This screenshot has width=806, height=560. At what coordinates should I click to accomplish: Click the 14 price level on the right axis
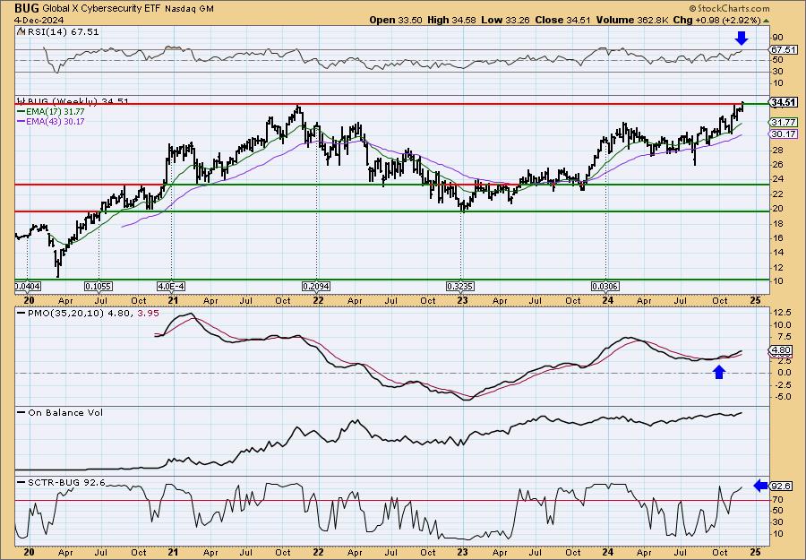(777, 253)
